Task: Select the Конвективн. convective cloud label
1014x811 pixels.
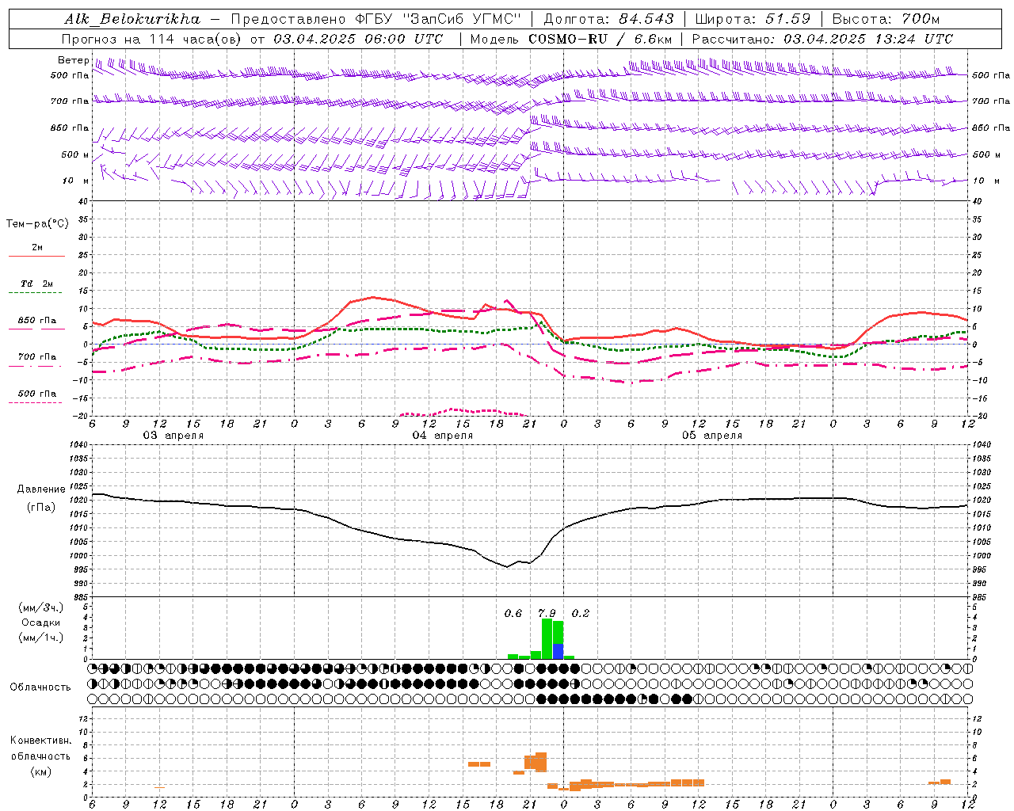Action: [40, 741]
